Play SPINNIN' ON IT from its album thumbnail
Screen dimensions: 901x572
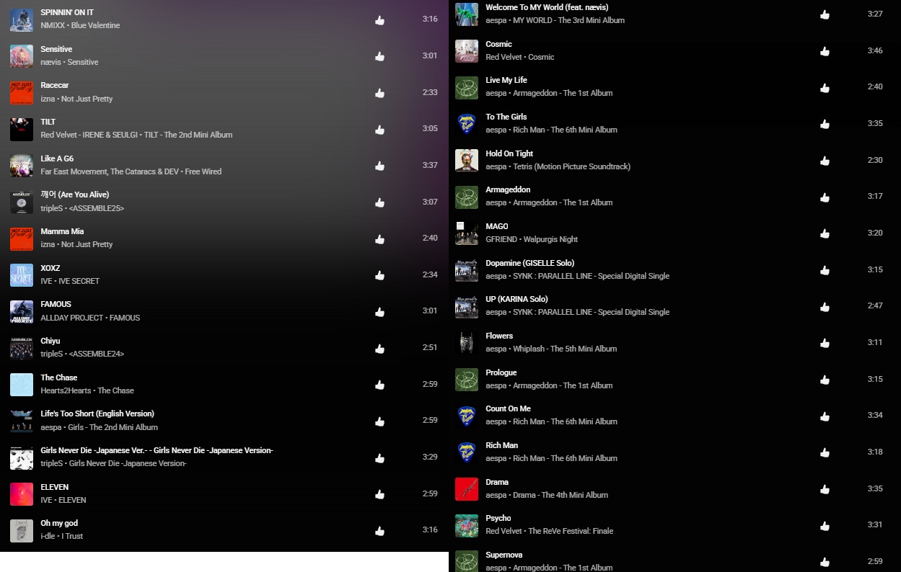(x=22, y=19)
